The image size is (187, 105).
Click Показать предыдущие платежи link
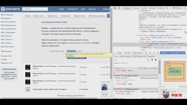coord(71,96)
